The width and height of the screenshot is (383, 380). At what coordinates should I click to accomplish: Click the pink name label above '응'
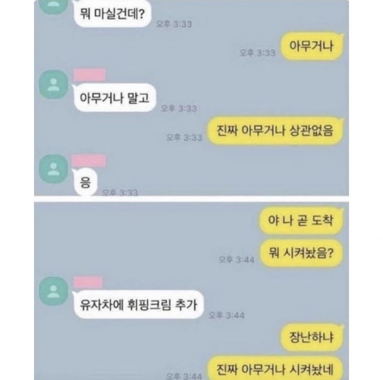89,160
